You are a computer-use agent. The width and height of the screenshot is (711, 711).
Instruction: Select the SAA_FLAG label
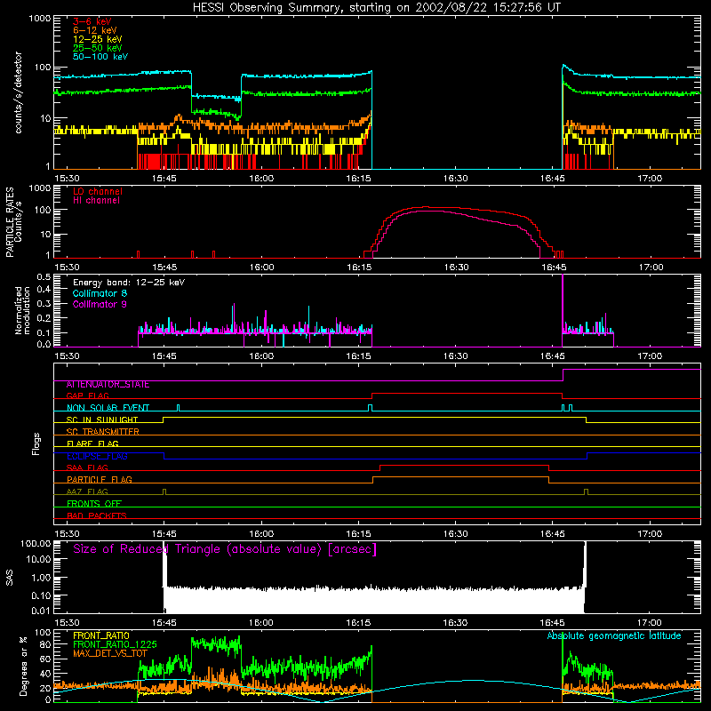87,468
